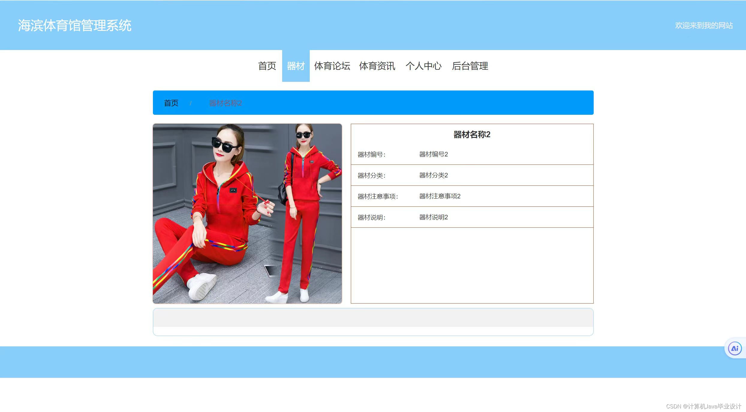Click the 器材注意事项2 value text
This screenshot has width=746, height=412.
click(440, 196)
